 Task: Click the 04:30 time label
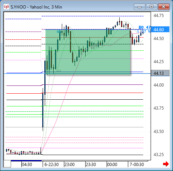click(27, 165)
